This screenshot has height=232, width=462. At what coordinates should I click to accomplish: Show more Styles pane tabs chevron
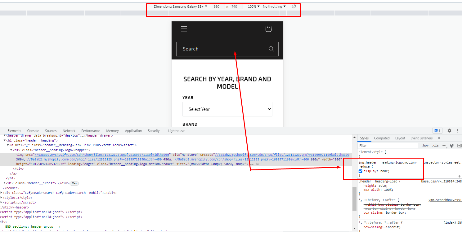[439, 138]
